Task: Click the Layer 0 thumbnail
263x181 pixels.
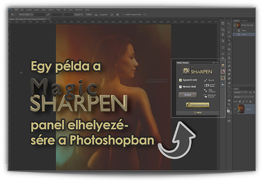Action: [241, 109]
